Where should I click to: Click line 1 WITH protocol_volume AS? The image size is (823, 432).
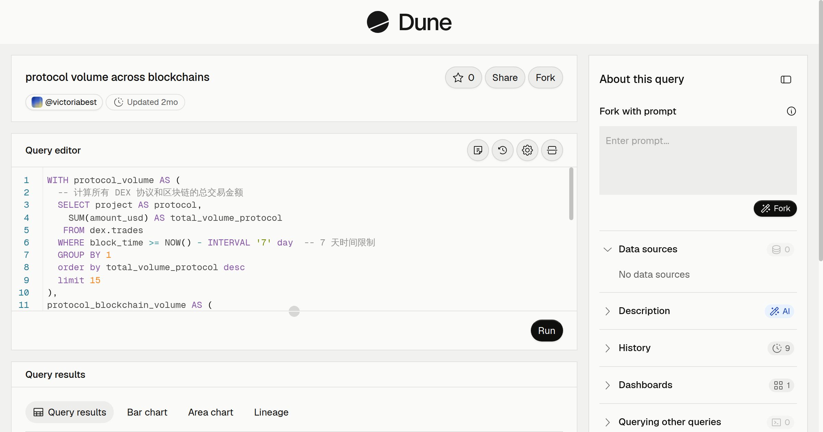click(x=114, y=180)
